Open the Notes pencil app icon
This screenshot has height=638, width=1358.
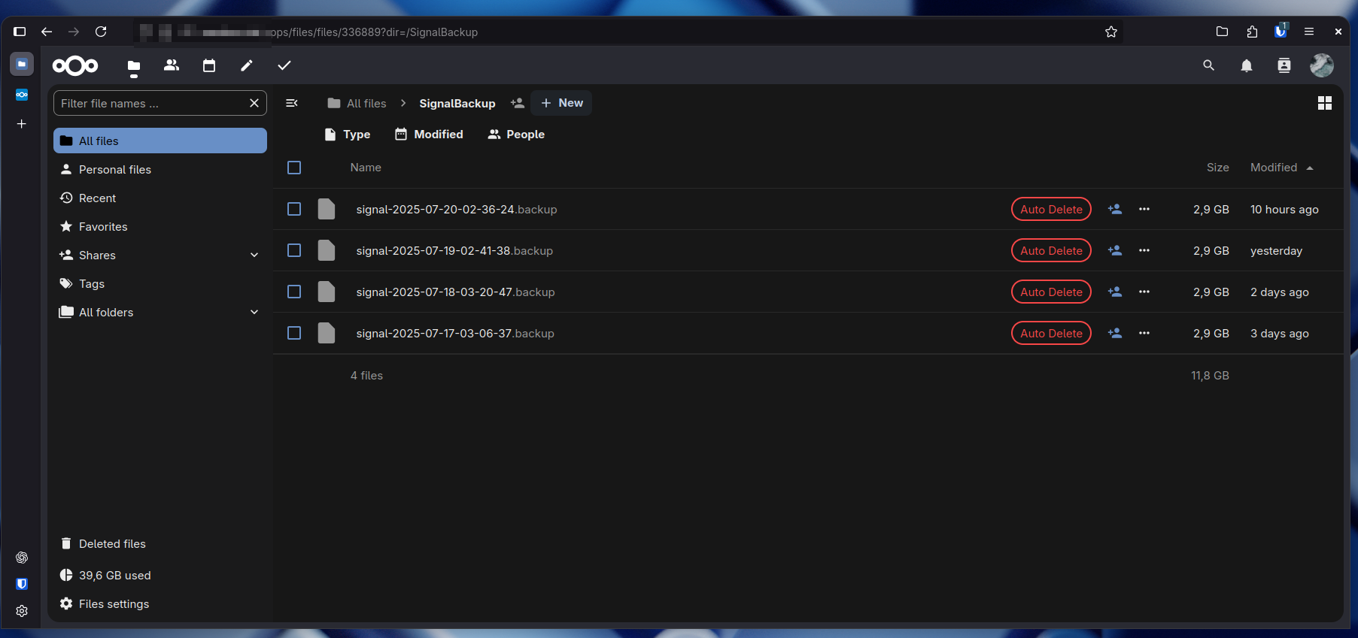click(x=247, y=65)
